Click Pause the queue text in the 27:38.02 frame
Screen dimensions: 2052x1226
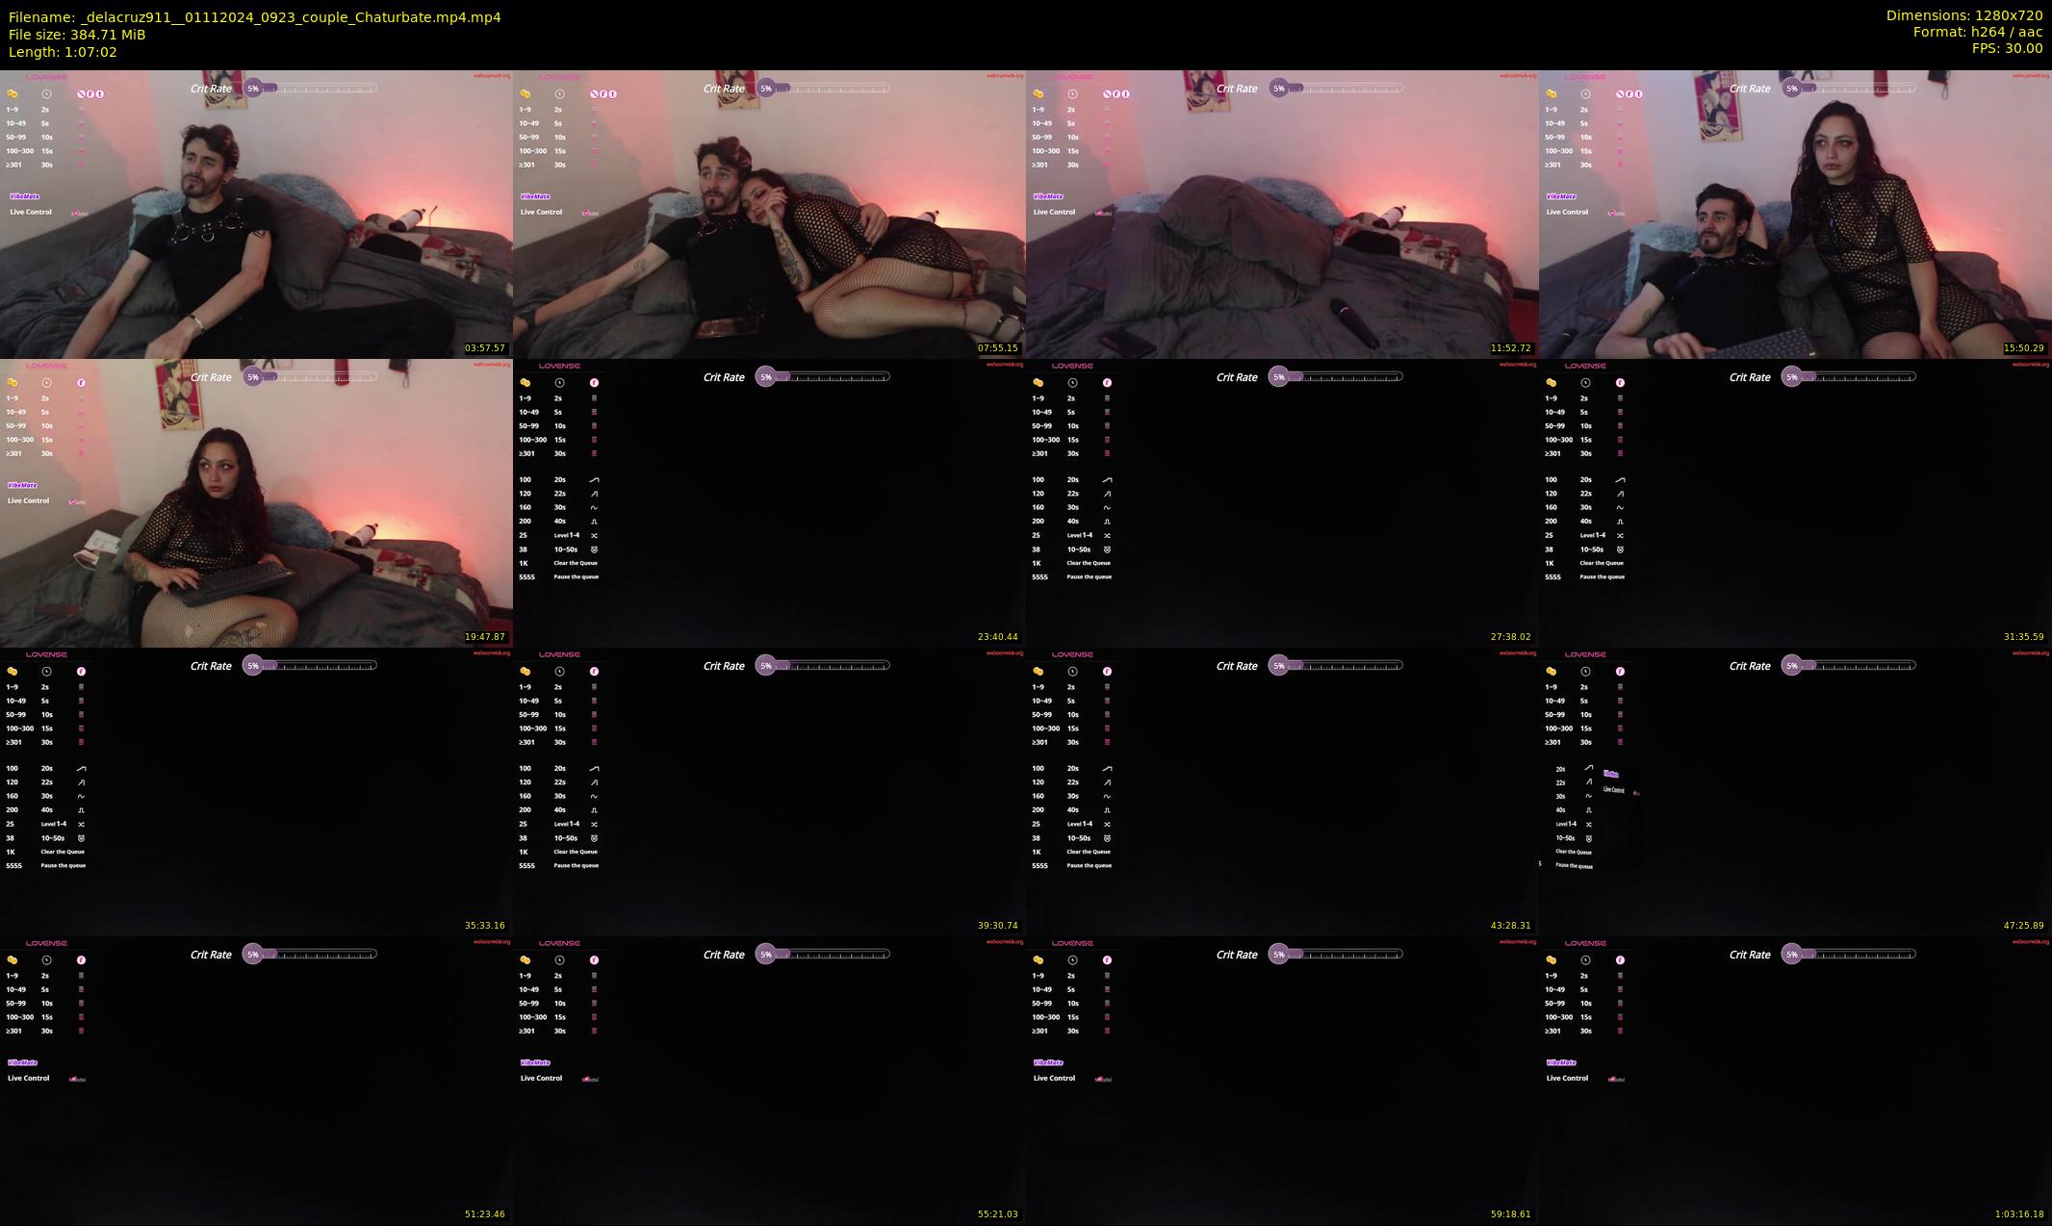(1089, 577)
